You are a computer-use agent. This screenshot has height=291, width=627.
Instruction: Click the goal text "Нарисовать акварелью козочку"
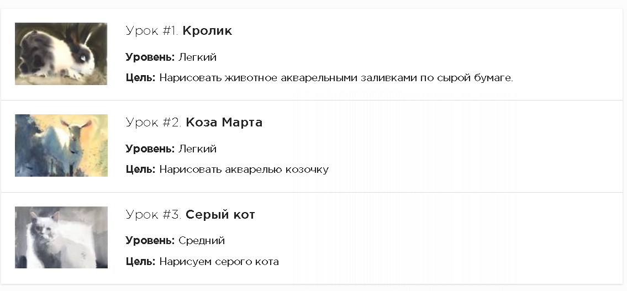[244, 170]
